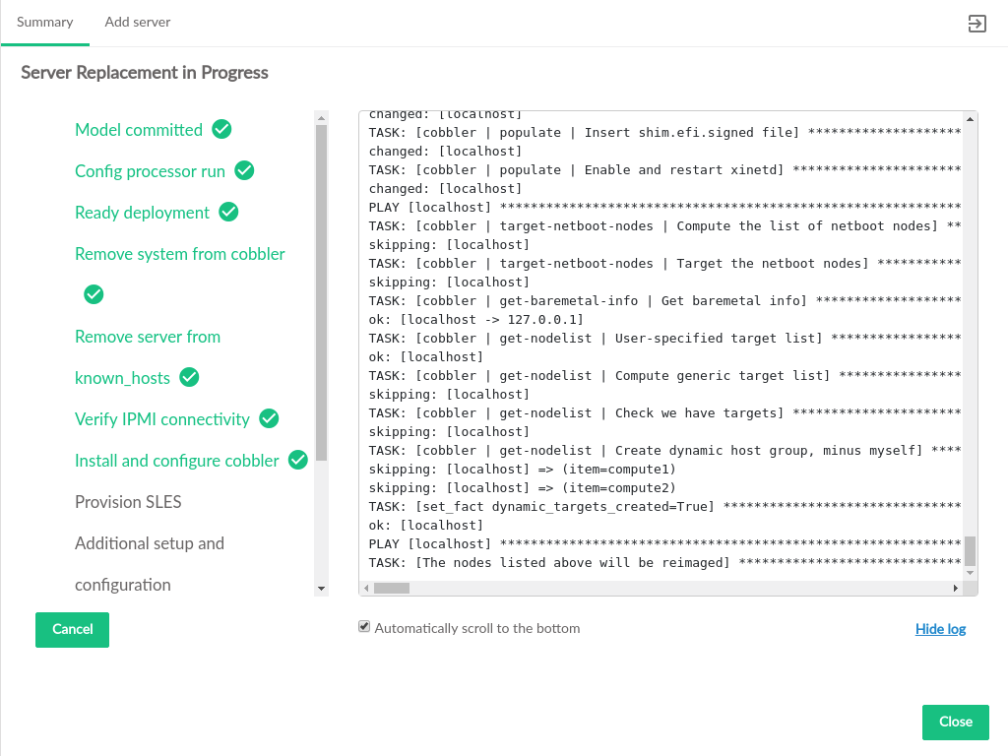Click the Close button
The image size is (1008, 756).
pos(955,722)
